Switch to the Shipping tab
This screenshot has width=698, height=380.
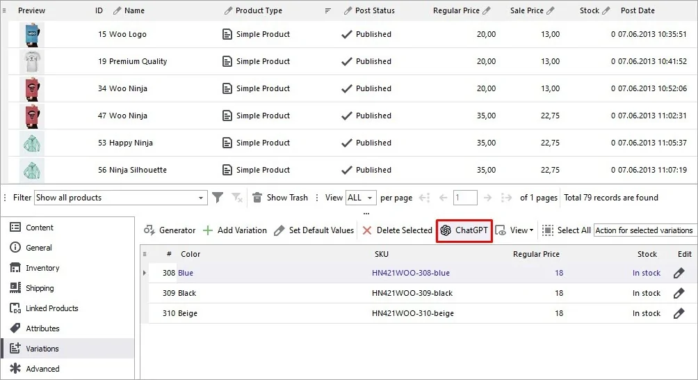67,288
